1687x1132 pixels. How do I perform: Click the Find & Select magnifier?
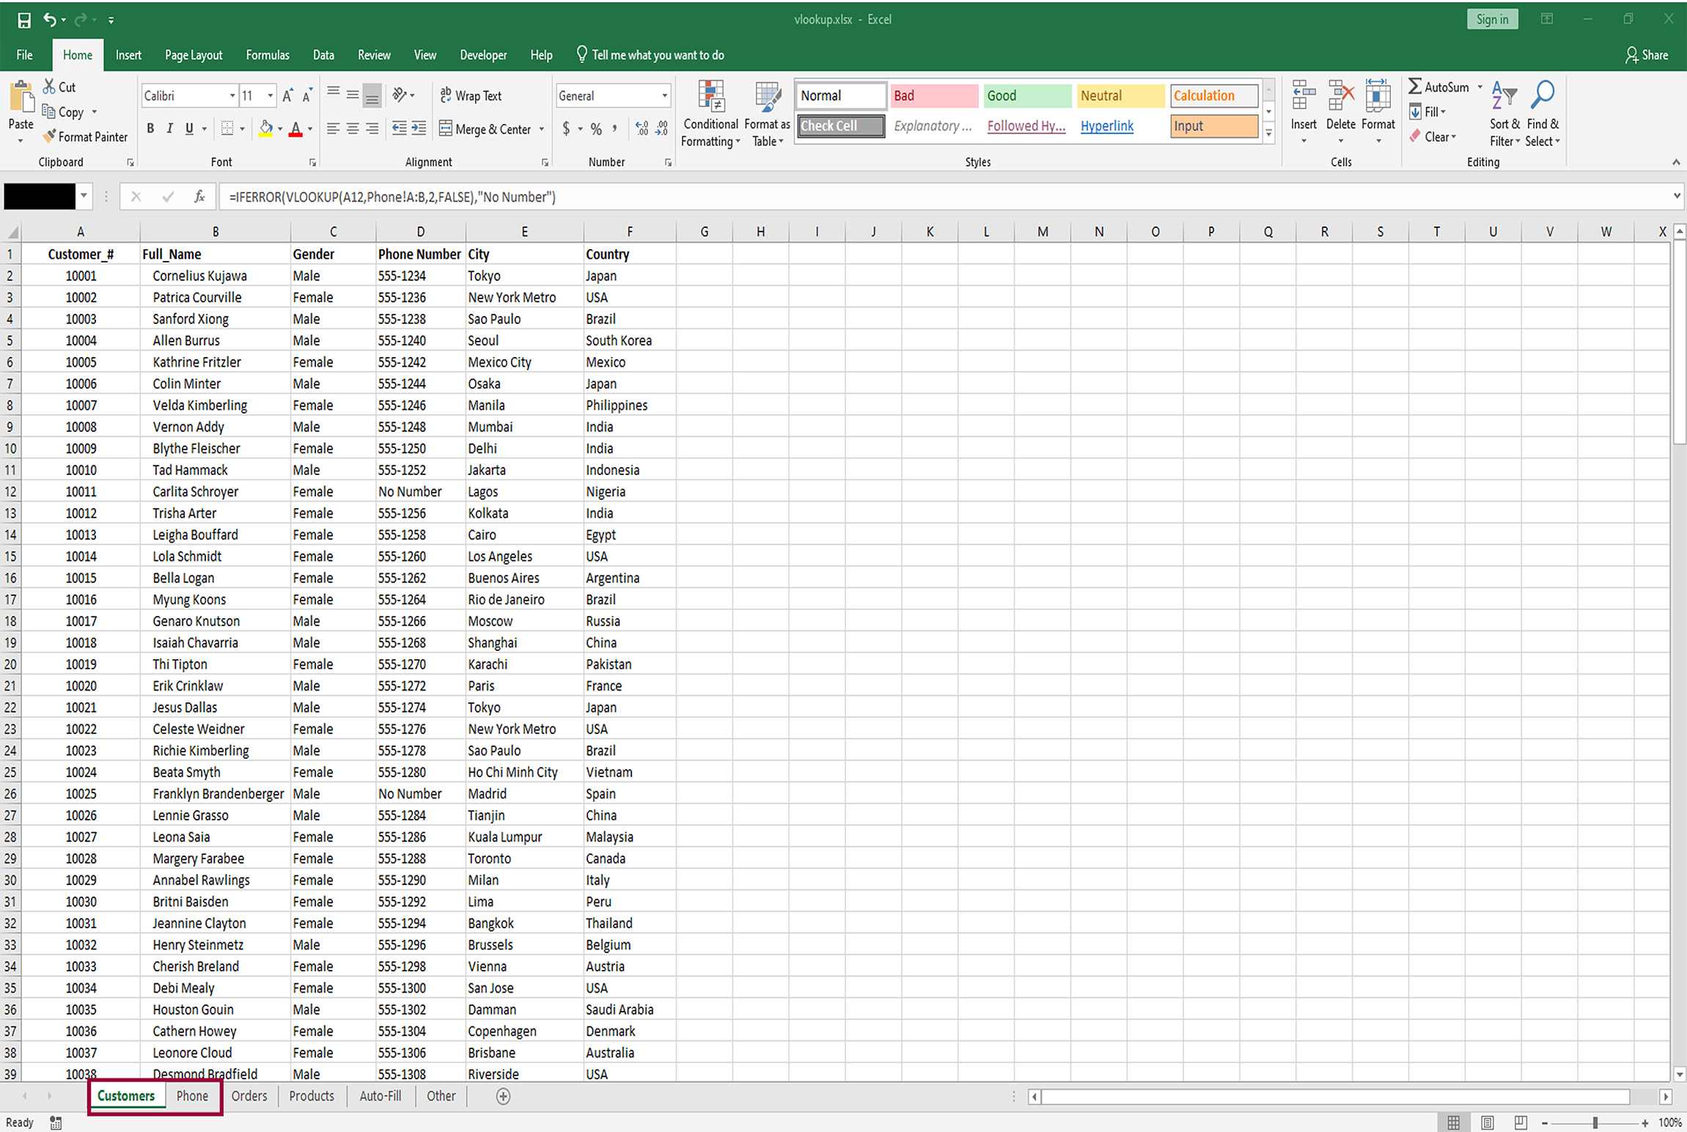pos(1542,95)
